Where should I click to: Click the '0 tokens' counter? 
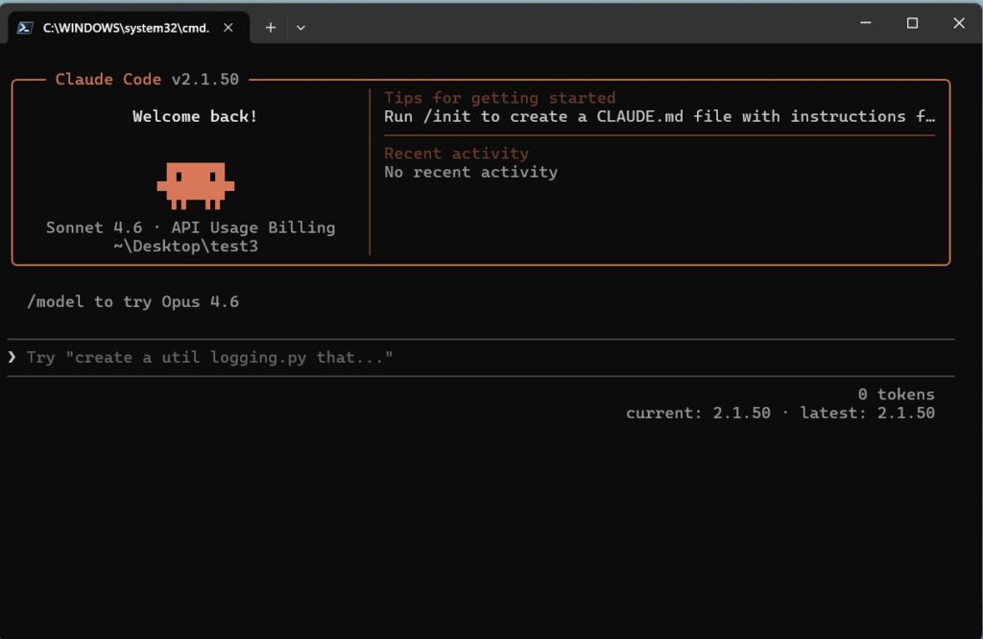click(896, 394)
